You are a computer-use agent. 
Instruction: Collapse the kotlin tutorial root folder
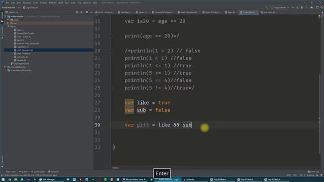[x=6, y=16]
